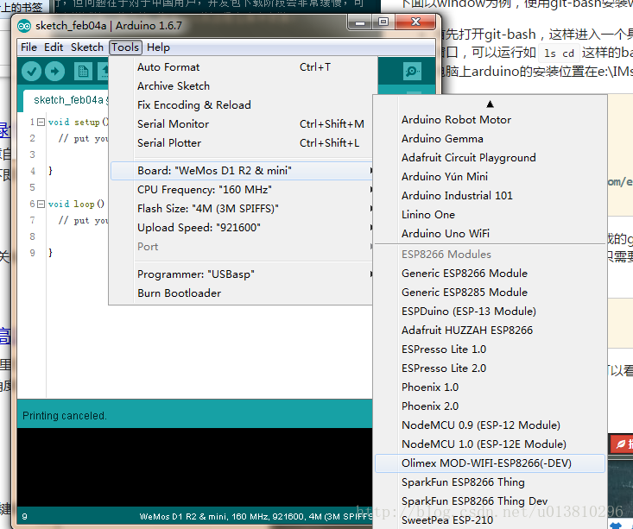Collapse the loop() code fold marker
Viewport: 633px width, 529px height.
(x=41, y=205)
